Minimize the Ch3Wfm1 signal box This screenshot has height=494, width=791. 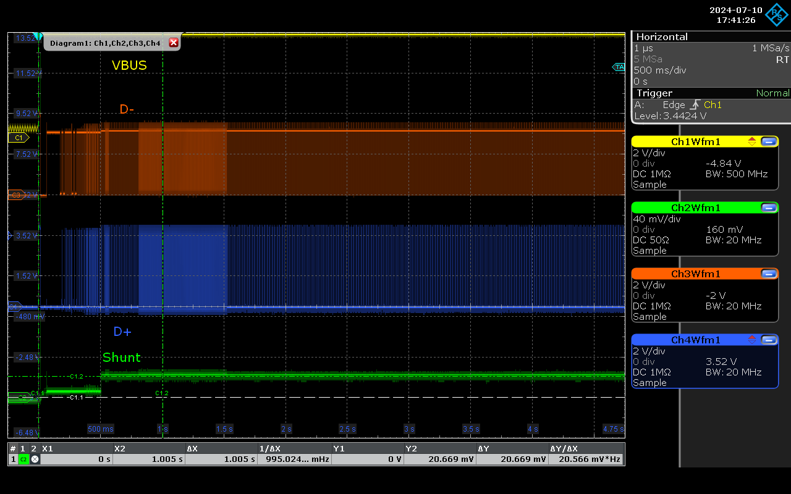coord(769,274)
